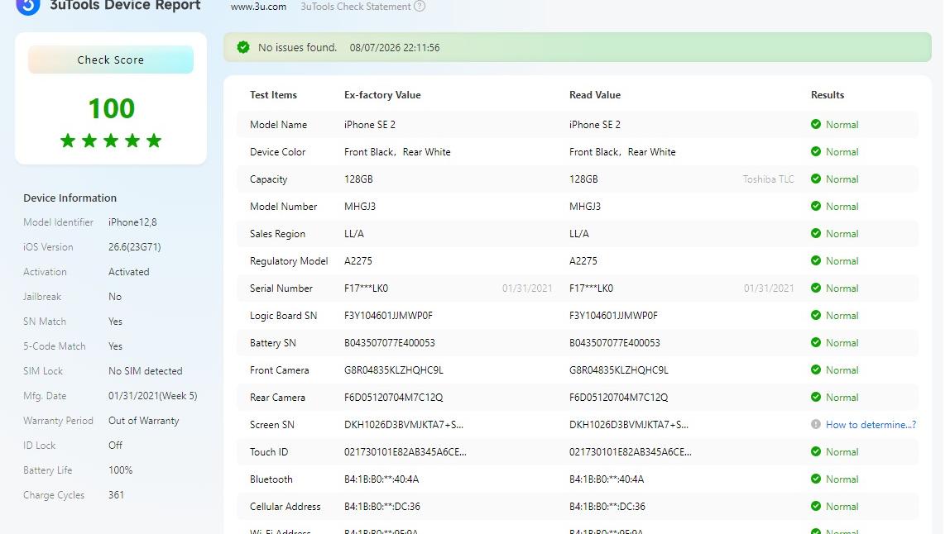Viewport: 950px width, 534px height.
Task: Click Normal check icon for Cellular Address
Action: pyautogui.click(x=815, y=506)
